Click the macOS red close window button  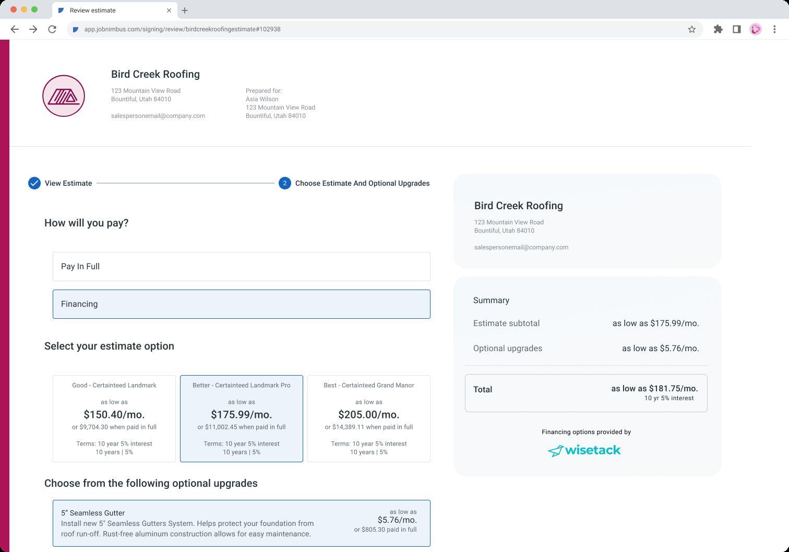pyautogui.click(x=14, y=9)
